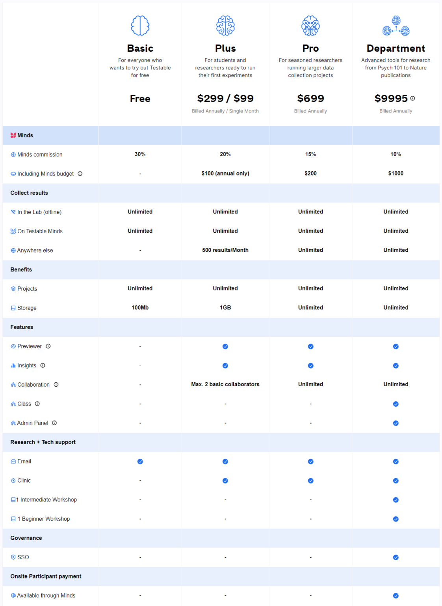Click the Storage drive icon

(x=13, y=308)
